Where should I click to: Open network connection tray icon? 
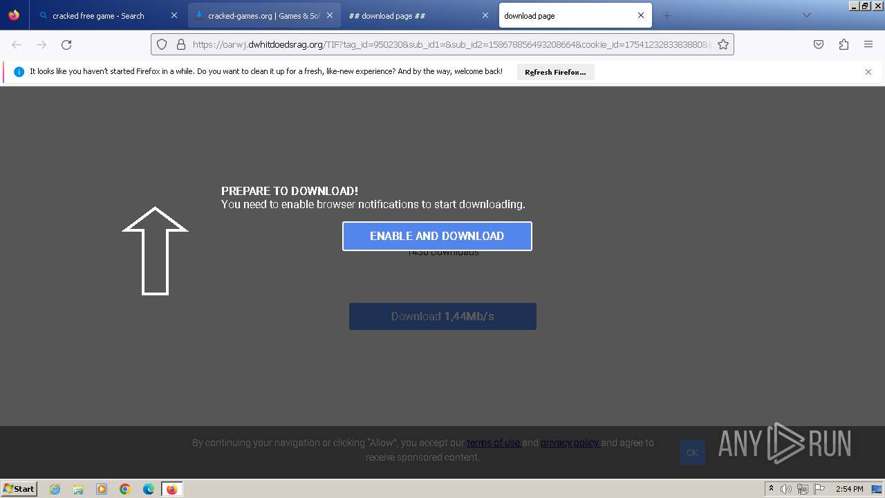click(803, 489)
